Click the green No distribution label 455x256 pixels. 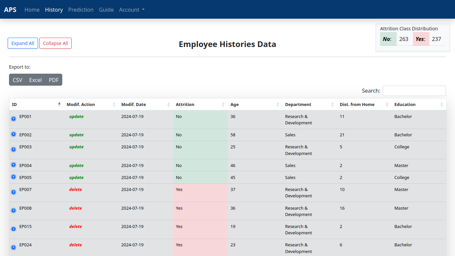click(x=388, y=39)
